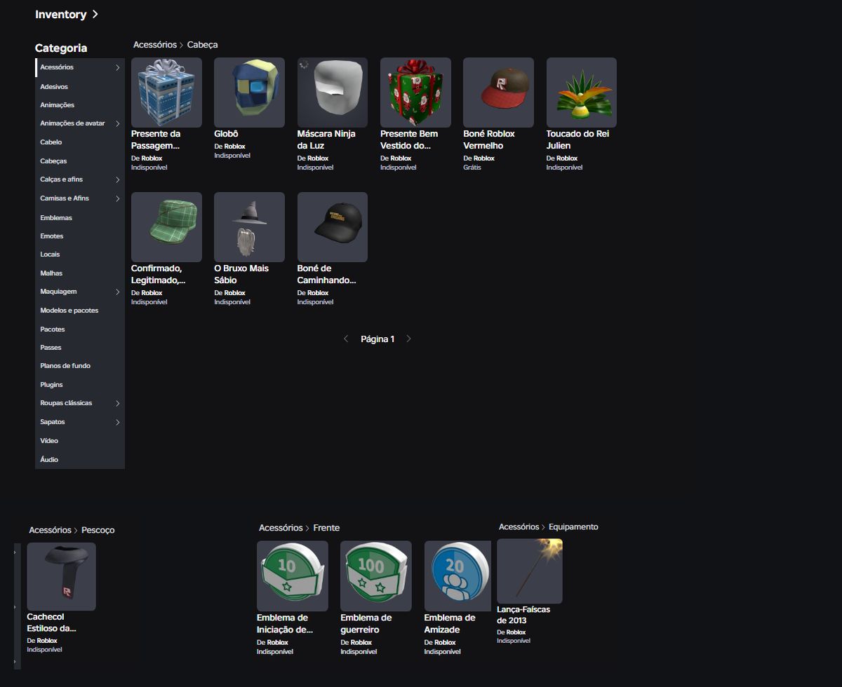Expand the Calças e afins submenu
Screen dimensions: 842x687
click(x=117, y=179)
